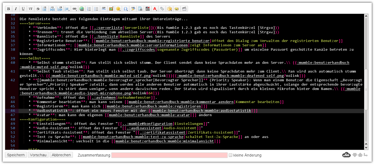Insert a lower-level headline
The width and height of the screenshot is (375, 165).
click(53, 9)
